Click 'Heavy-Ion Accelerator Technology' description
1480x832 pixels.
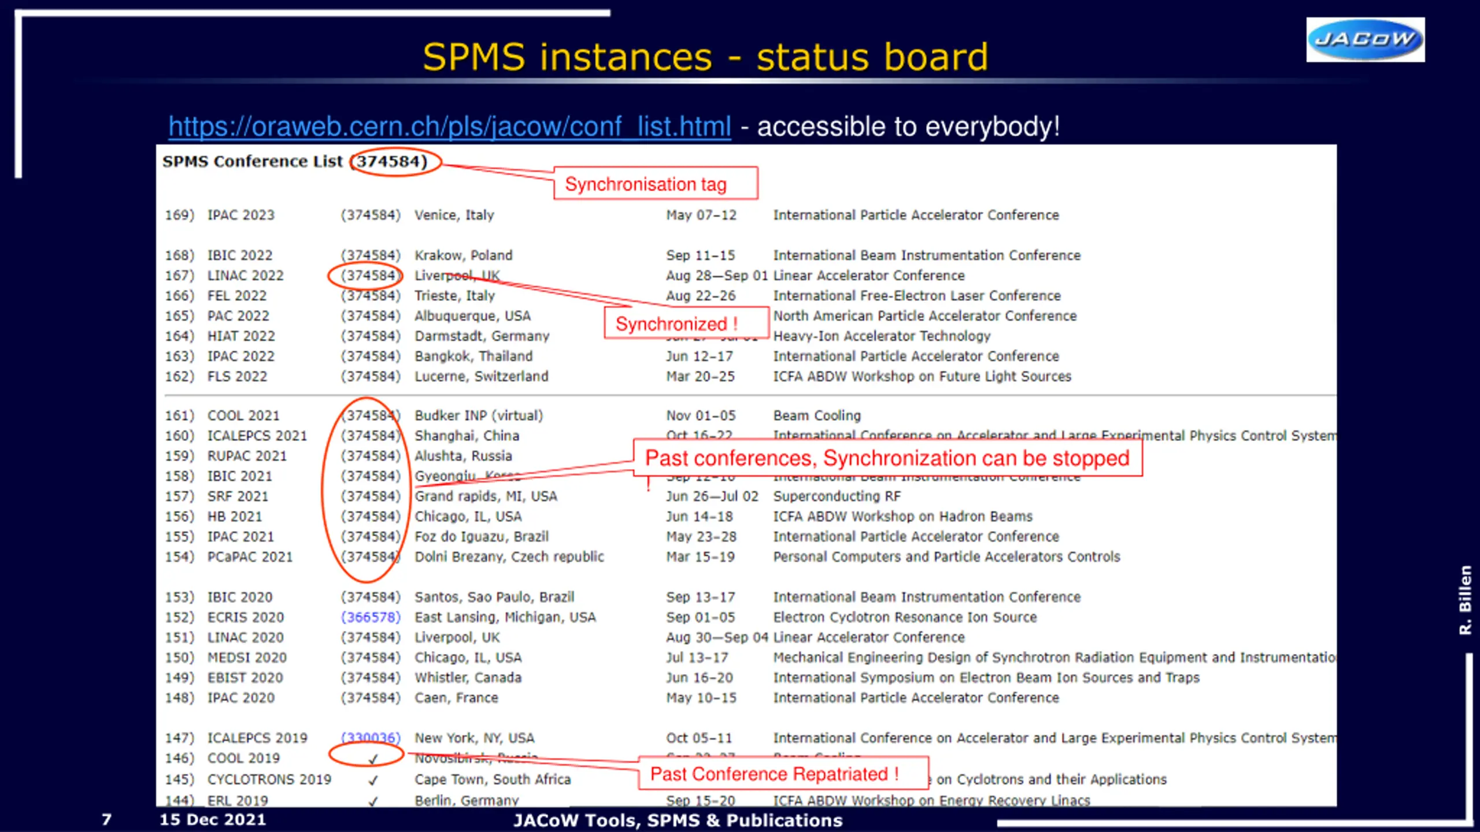click(x=882, y=336)
